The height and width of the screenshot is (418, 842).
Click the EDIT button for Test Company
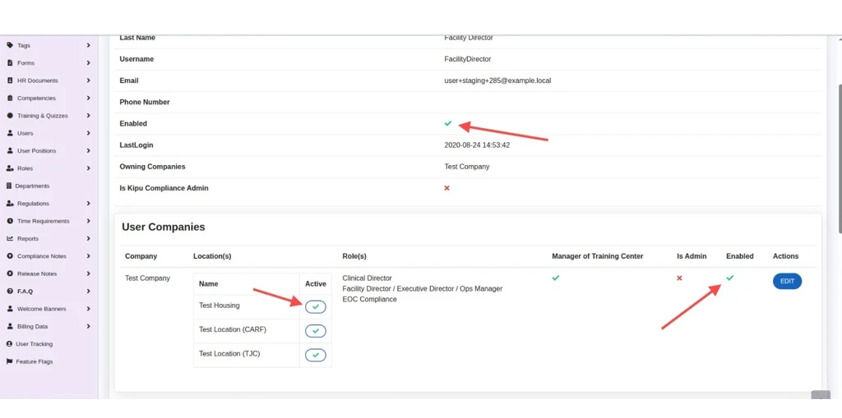[787, 281]
